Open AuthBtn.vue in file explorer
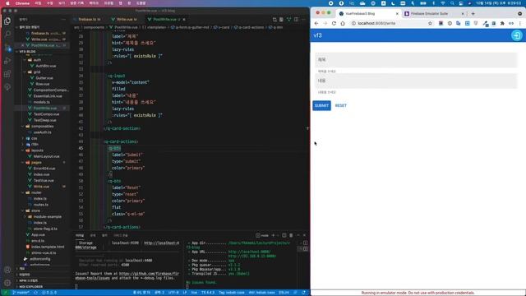This screenshot has width=526, height=296. click(x=46, y=66)
